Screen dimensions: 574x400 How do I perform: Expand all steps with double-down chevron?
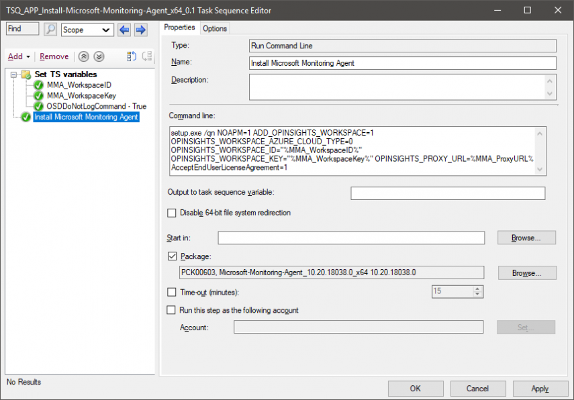click(99, 57)
